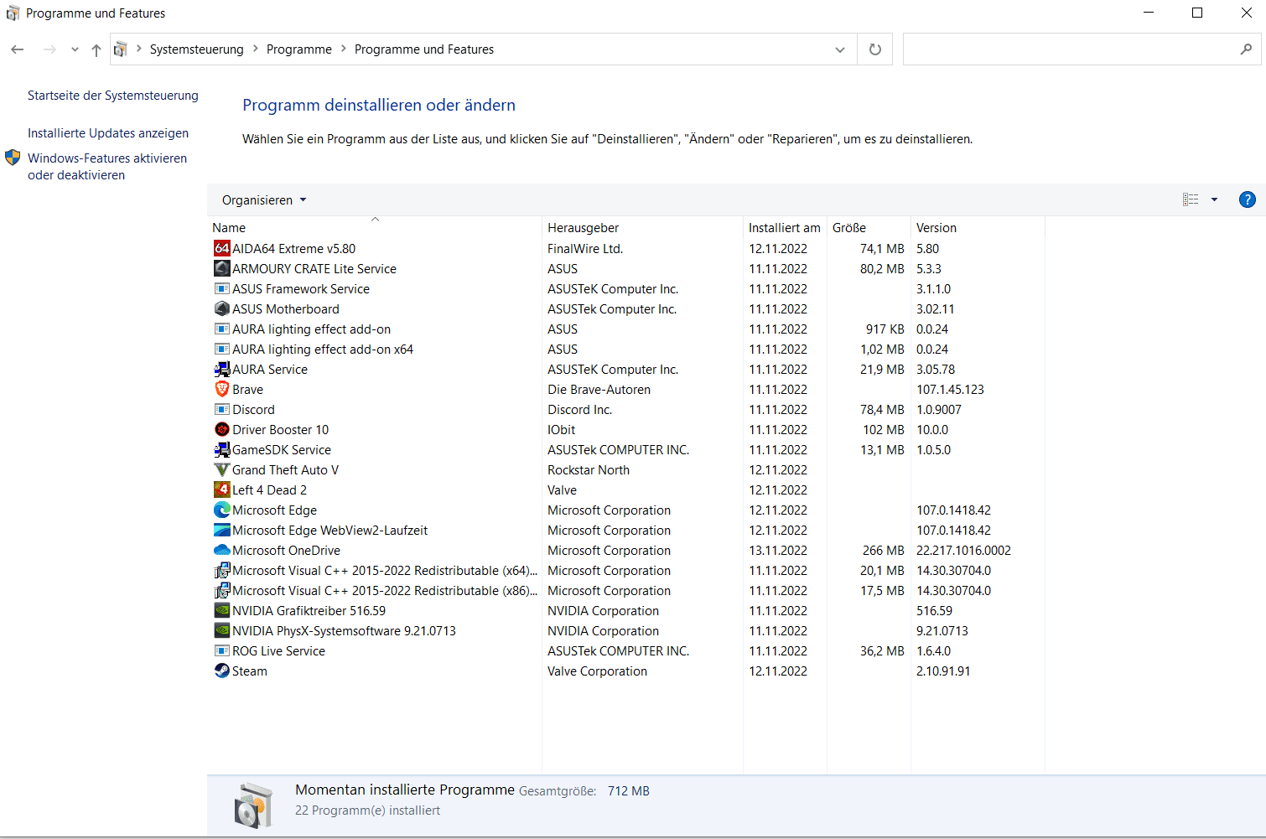Click the Grand Theft Auto V icon

point(222,469)
